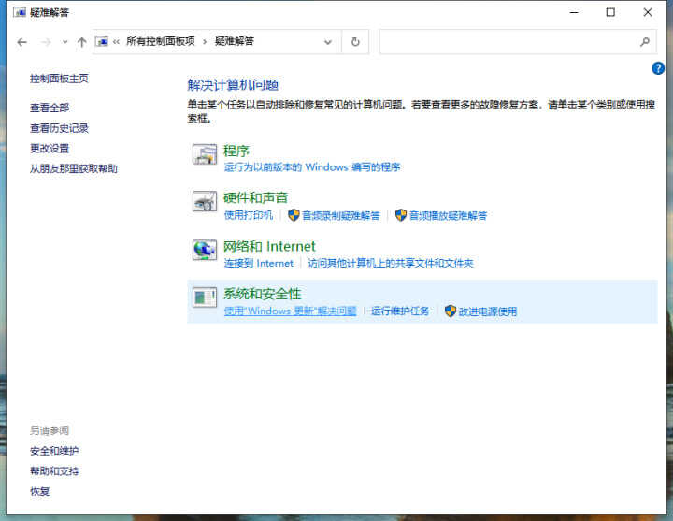Open 帮助和支持 under See also

click(54, 471)
